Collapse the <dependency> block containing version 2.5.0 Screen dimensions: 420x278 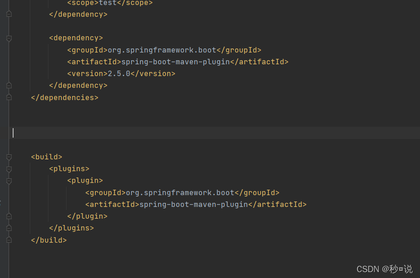pos(9,38)
